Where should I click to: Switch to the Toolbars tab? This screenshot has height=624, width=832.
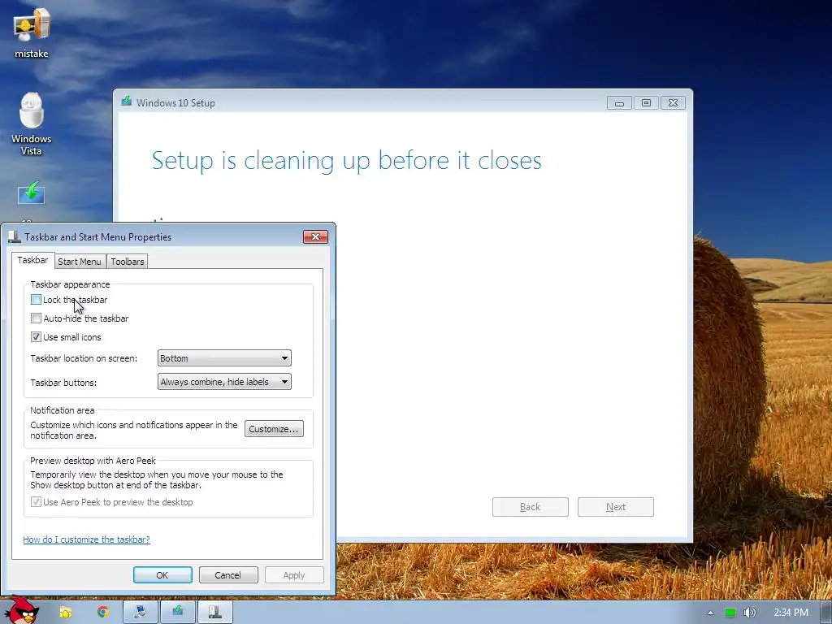pyautogui.click(x=128, y=262)
